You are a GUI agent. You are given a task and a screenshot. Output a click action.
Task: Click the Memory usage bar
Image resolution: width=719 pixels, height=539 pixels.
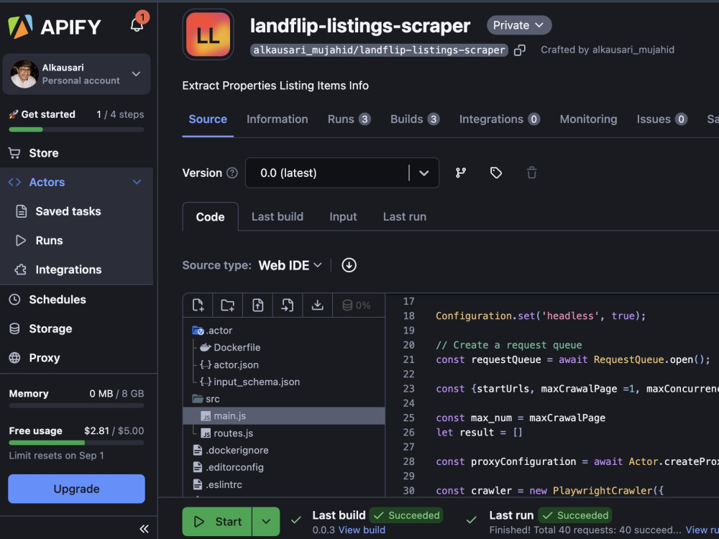77,405
